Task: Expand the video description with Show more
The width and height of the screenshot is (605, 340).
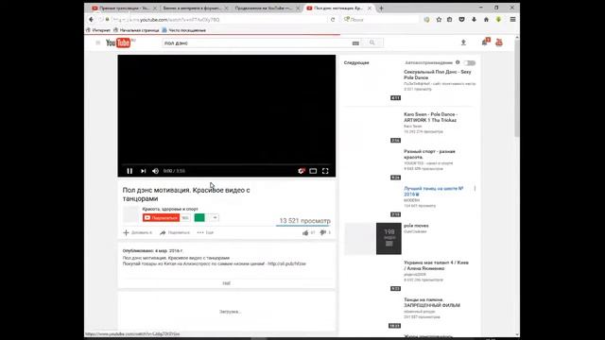Action: [227, 283]
